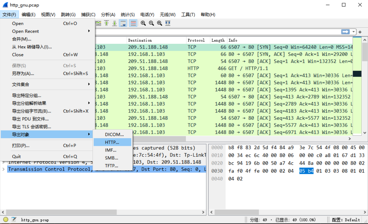Apply display filter with blue arrow button
This screenshot has height=224, width=368.
345,32
